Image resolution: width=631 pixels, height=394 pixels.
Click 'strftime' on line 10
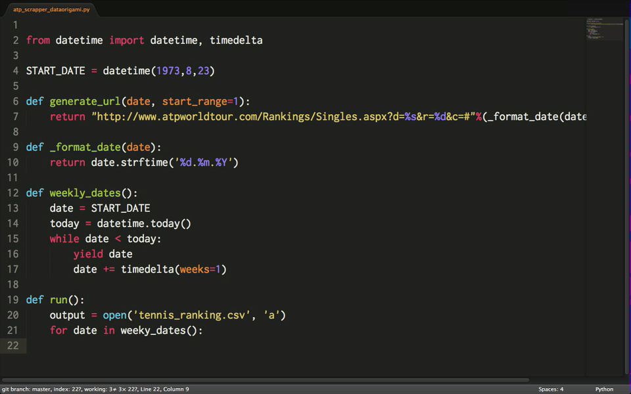144,163
